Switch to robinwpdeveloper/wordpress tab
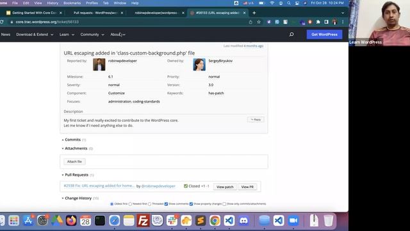The image size is (410, 231). (157, 13)
